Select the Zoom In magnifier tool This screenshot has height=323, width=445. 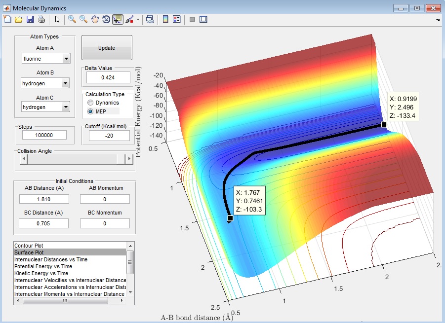(x=72, y=20)
